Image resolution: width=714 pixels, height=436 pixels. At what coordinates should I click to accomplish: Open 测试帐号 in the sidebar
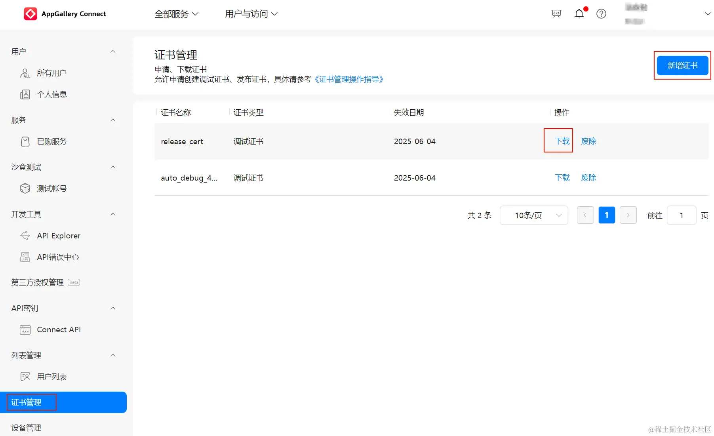[51, 188]
